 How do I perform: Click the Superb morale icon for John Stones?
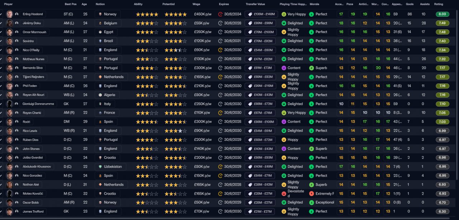point(311,149)
